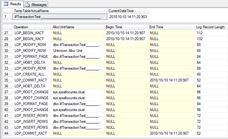Click LOP_FORMAT_PAGE in row 39

tap(32, 104)
